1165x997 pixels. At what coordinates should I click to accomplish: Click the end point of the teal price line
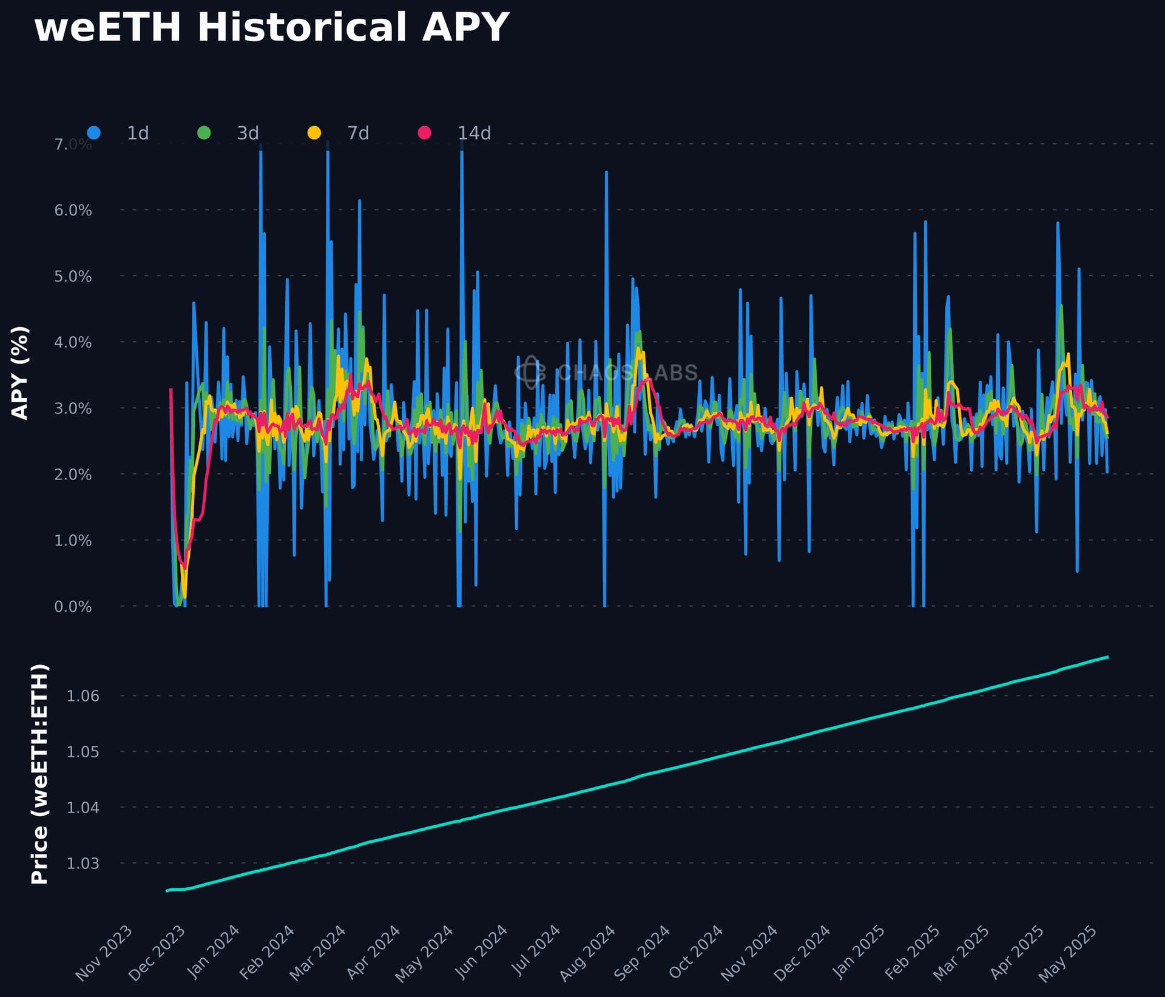pos(1108,657)
